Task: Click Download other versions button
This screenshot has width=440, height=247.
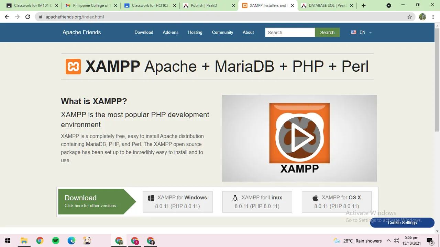Action: tap(97, 201)
